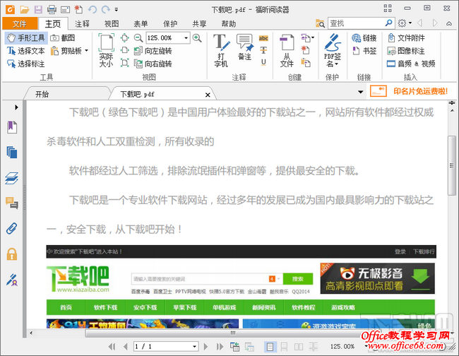Enable facing pages view mode
This screenshot has width=459, height=356.
tap(299, 347)
